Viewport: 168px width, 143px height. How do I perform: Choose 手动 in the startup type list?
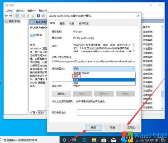point(104,80)
